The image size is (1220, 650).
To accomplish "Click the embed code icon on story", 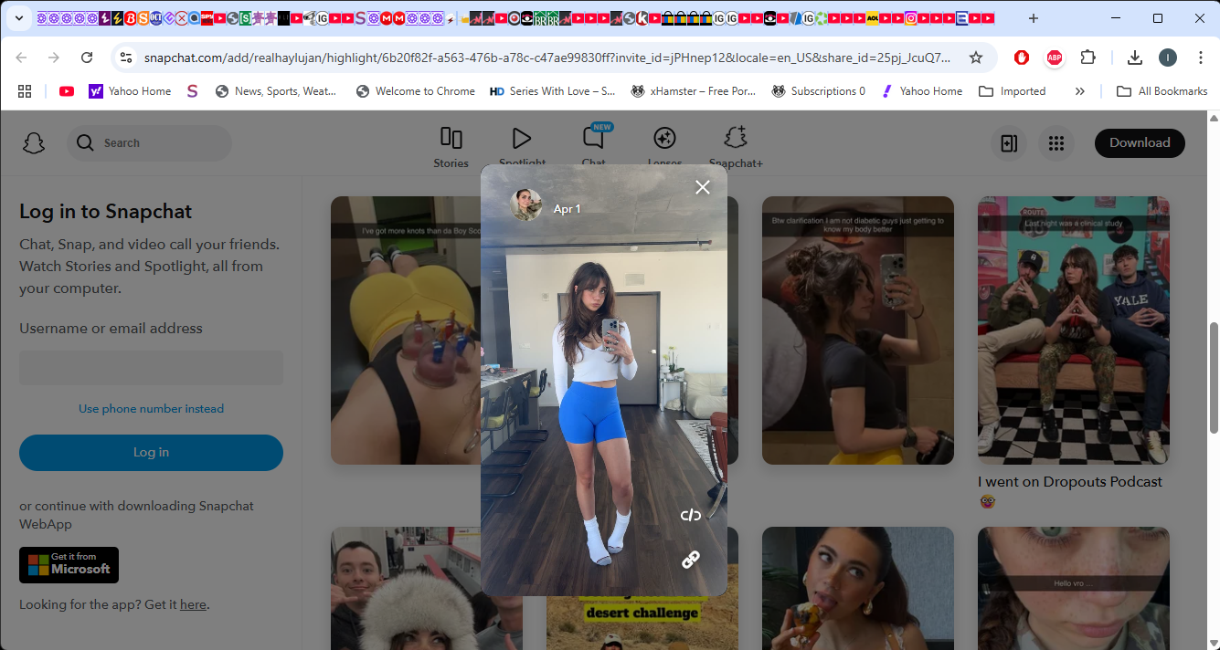I will 691,515.
